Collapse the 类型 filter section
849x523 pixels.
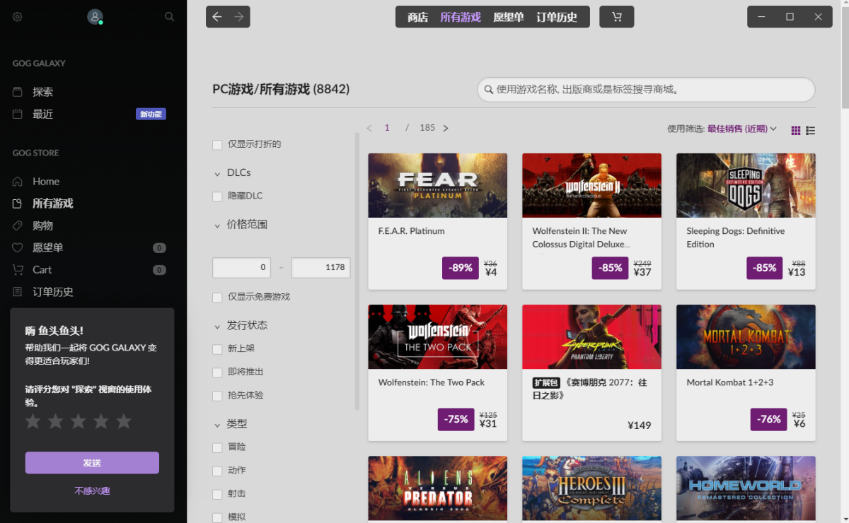pyautogui.click(x=219, y=423)
